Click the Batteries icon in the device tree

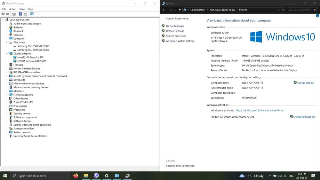point(11,27)
